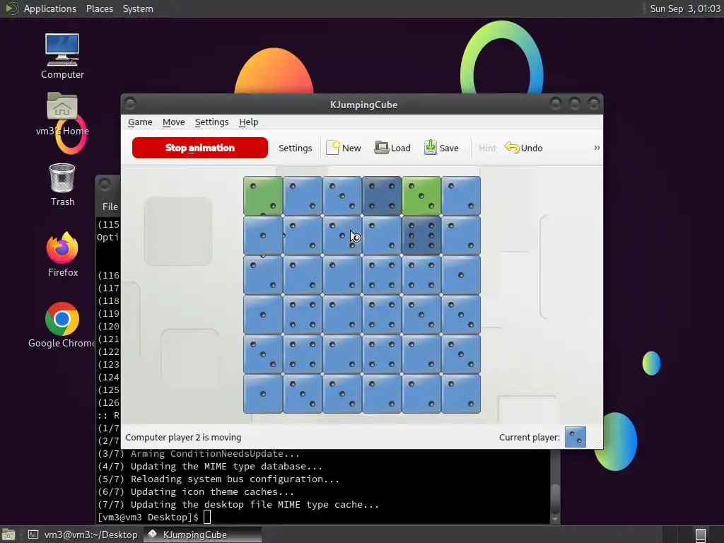Stop the running animation
The width and height of the screenshot is (724, 543).
[x=199, y=148]
